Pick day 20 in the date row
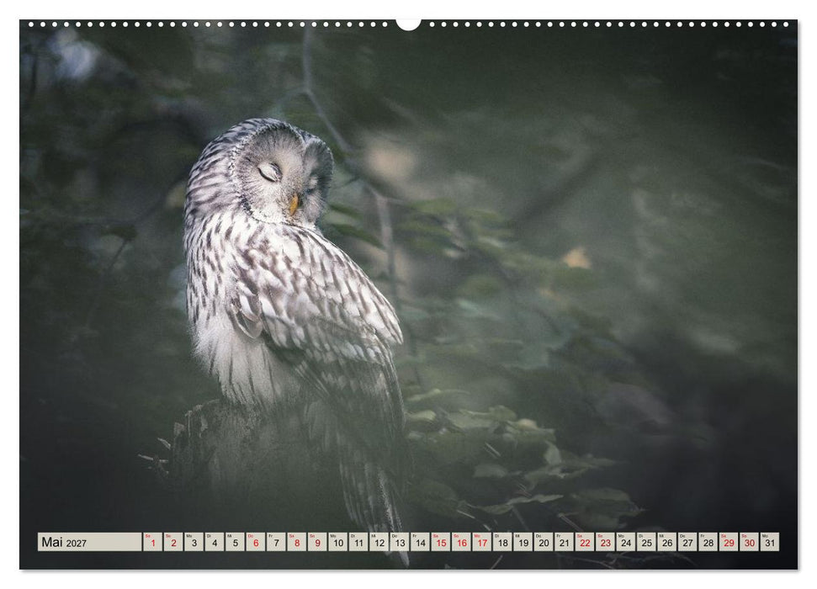The height and width of the screenshot is (589, 817). 544,542
